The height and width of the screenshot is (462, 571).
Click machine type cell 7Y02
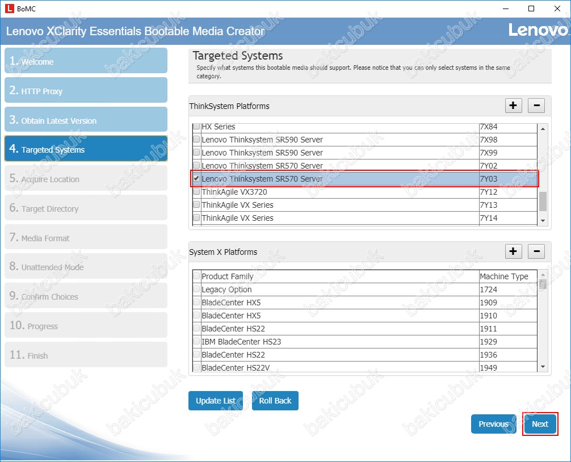point(508,166)
